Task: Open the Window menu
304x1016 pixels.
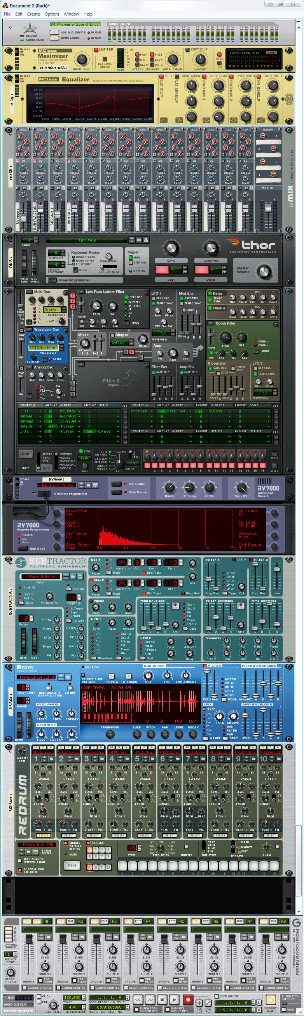Action: (71, 14)
